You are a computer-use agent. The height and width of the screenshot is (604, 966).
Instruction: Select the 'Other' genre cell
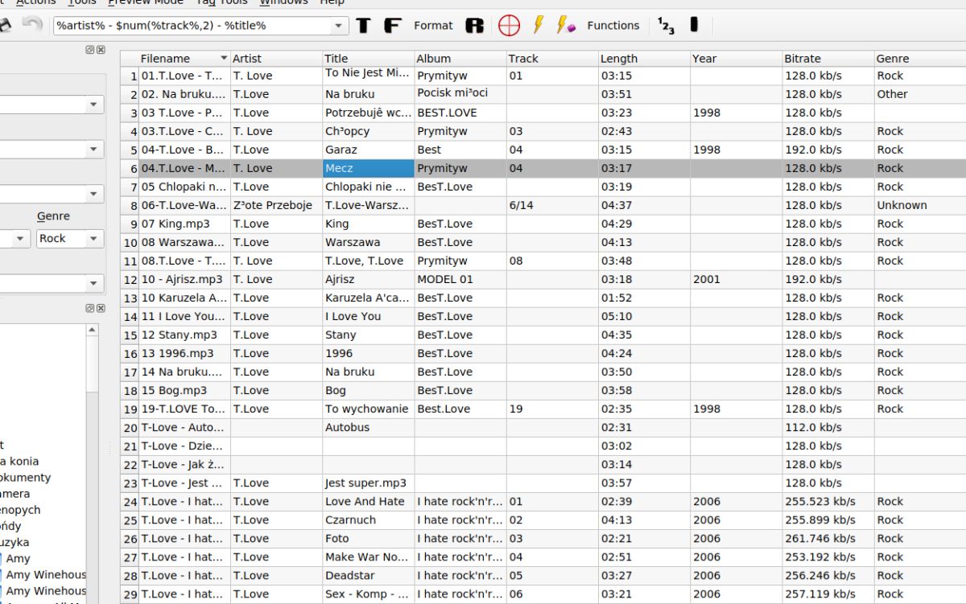[x=919, y=94]
